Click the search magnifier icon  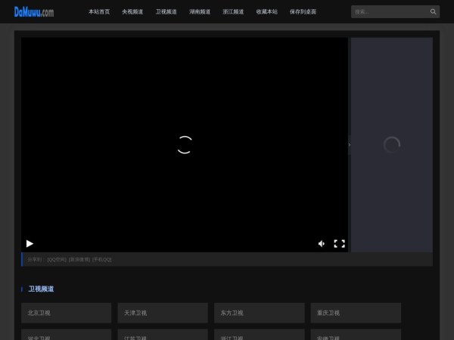click(433, 12)
